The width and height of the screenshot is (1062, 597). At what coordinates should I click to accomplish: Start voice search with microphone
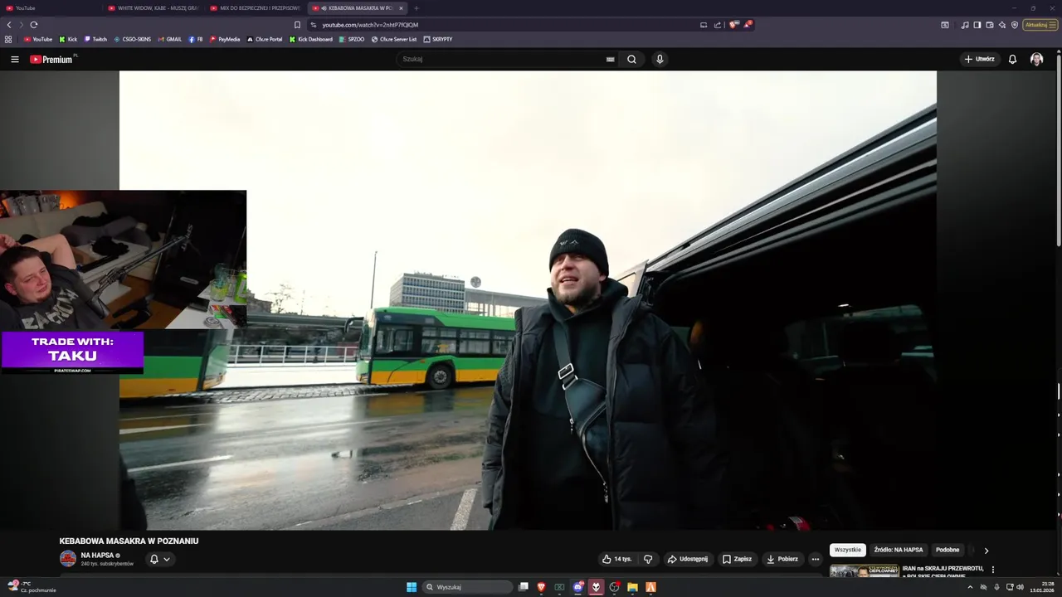660,59
